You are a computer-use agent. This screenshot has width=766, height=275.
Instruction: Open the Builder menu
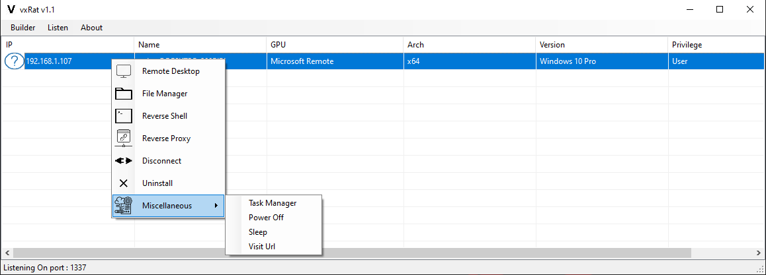(23, 28)
